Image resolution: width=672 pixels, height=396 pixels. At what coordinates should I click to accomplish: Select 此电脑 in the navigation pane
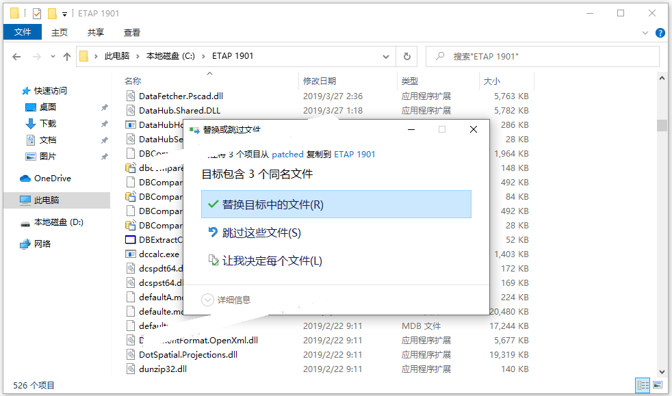57,200
